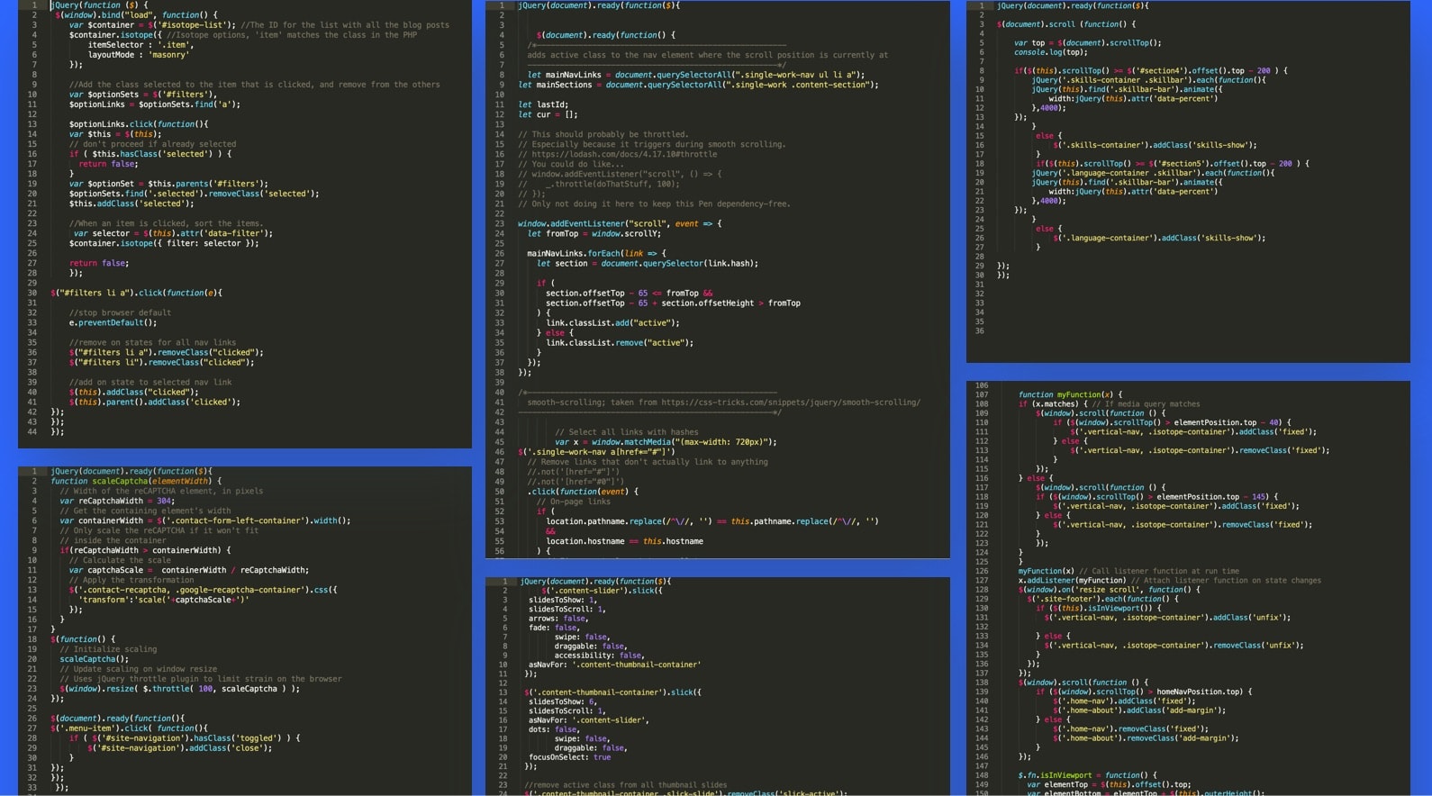Click "asNavFor: '.content-thumbnail-container'"
Viewport: 1432px width, 796px height.
[614, 665]
